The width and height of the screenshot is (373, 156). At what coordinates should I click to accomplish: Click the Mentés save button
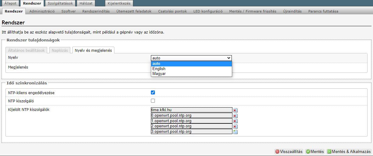(315, 151)
